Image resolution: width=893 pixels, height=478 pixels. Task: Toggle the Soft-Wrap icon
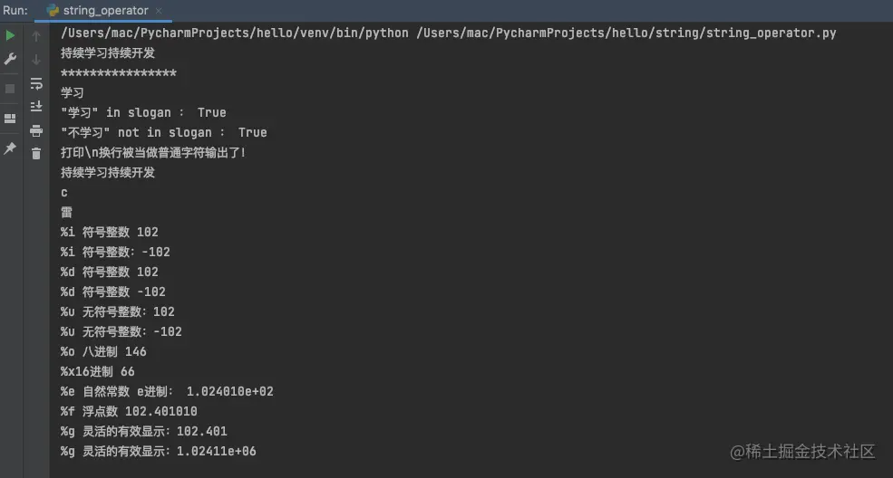pyautogui.click(x=36, y=83)
